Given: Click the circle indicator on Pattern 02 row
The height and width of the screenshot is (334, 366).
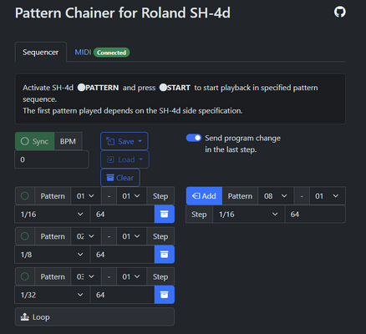Looking at the screenshot, I should [25, 236].
